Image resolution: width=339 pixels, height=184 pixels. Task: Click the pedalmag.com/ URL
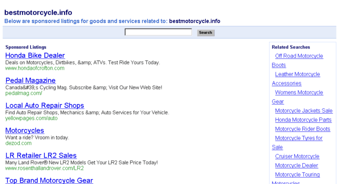coord(24,93)
